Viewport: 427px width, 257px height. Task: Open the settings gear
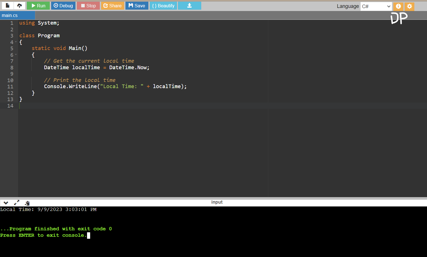click(x=409, y=6)
